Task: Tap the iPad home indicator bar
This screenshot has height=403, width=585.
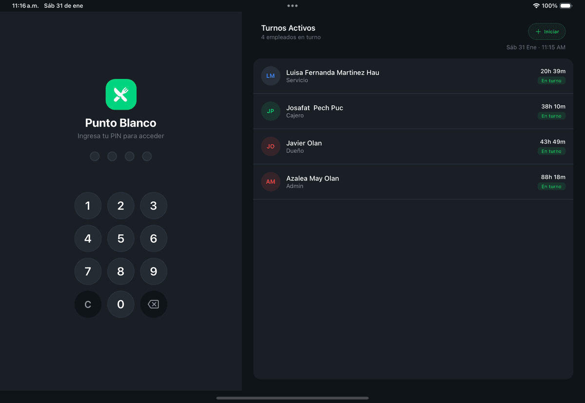Action: [x=292, y=398]
